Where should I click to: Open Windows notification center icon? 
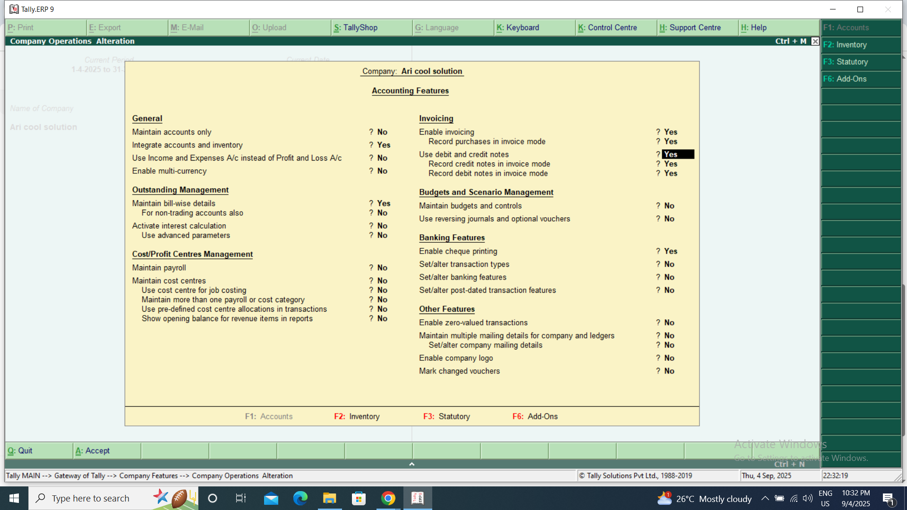tap(888, 498)
